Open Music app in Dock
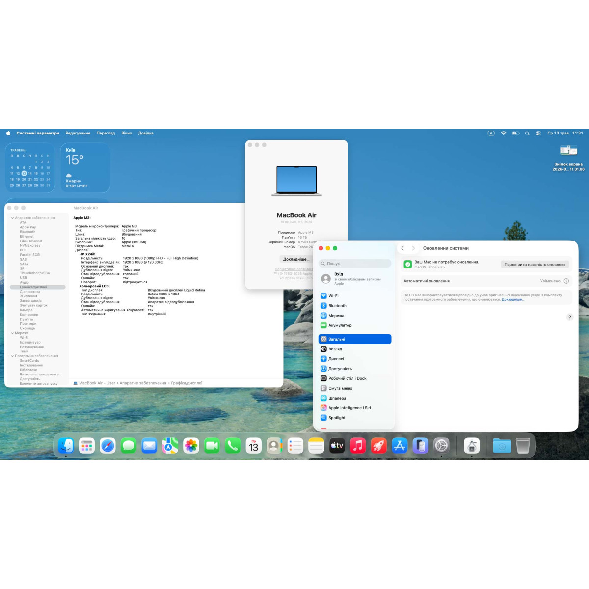 358,446
